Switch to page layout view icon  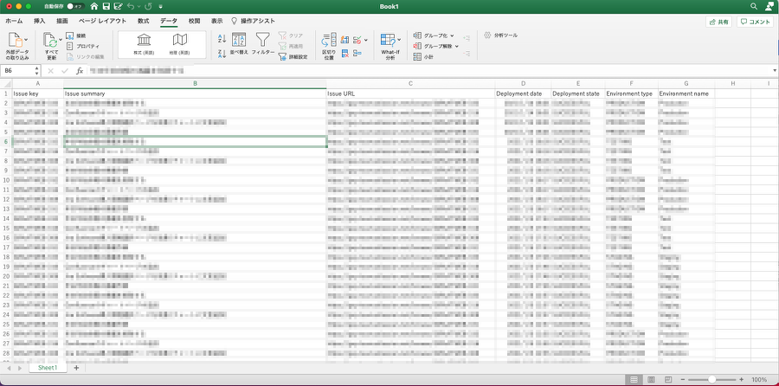[651, 380]
